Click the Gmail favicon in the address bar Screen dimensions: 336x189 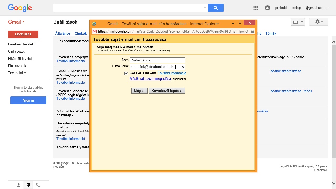pyautogui.click(x=95, y=31)
